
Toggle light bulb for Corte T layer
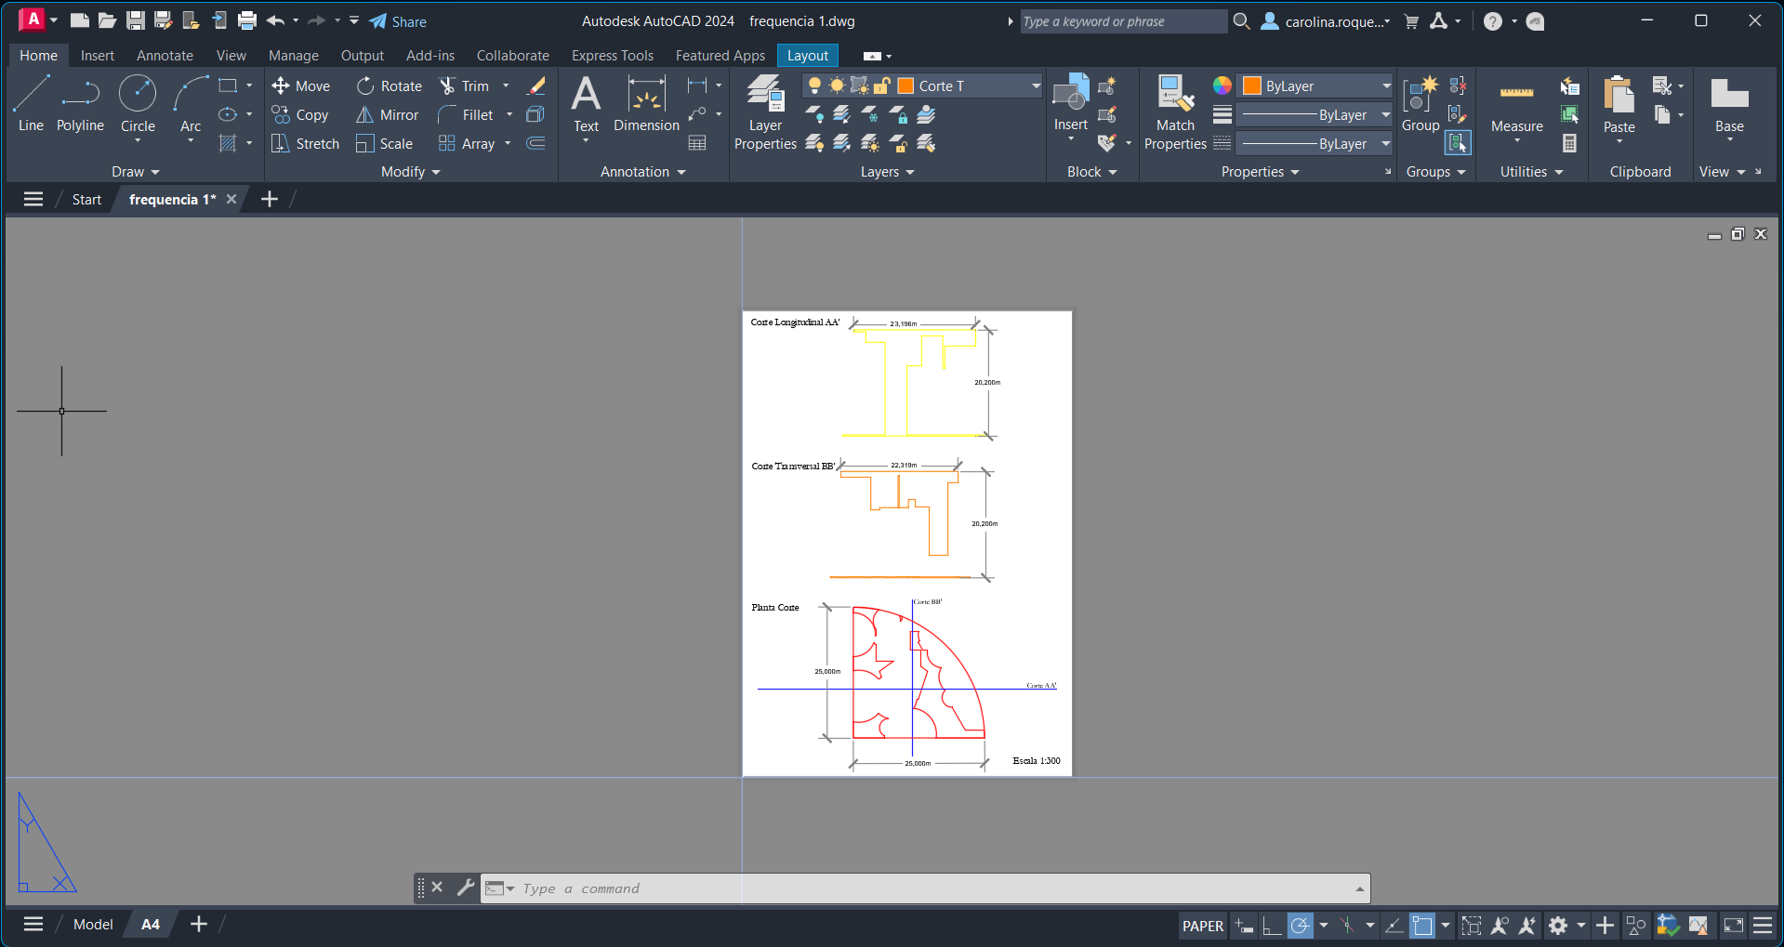point(814,85)
